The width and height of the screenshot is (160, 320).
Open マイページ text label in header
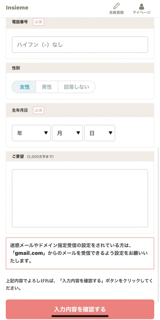[x=142, y=13]
